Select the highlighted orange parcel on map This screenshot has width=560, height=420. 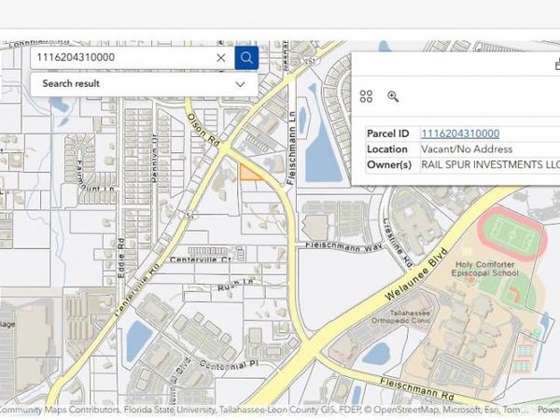[x=250, y=173]
